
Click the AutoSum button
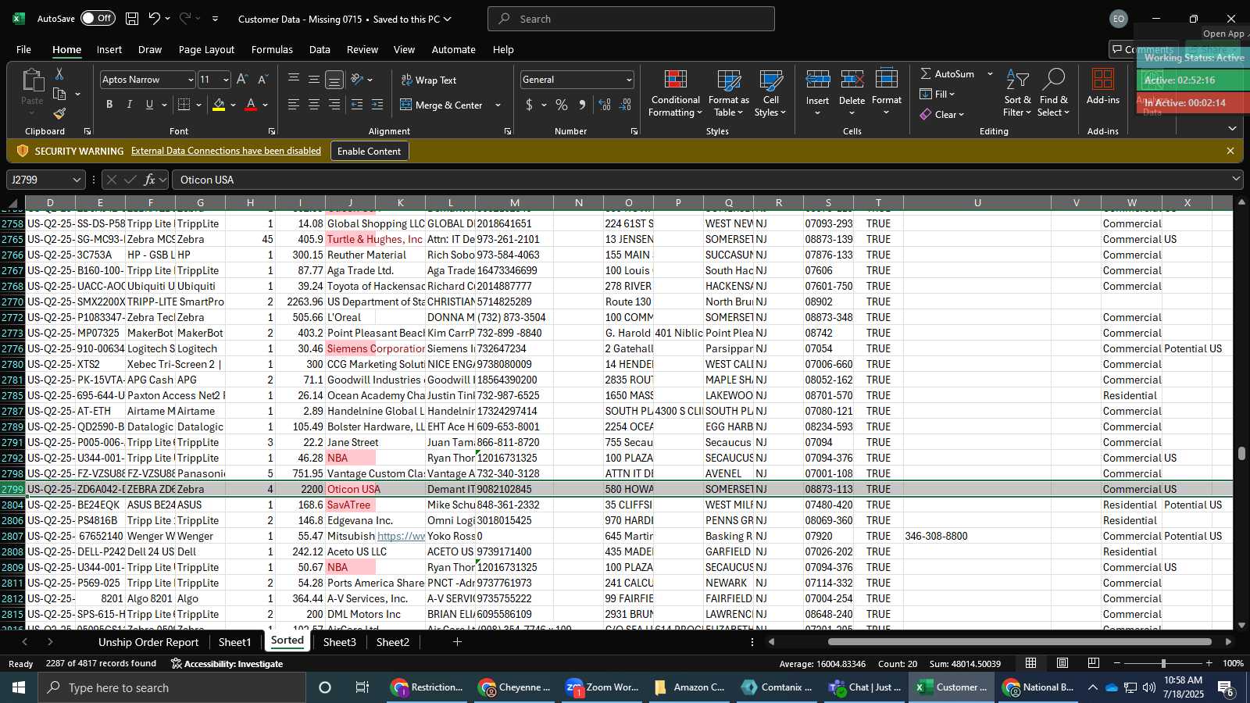tap(948, 73)
